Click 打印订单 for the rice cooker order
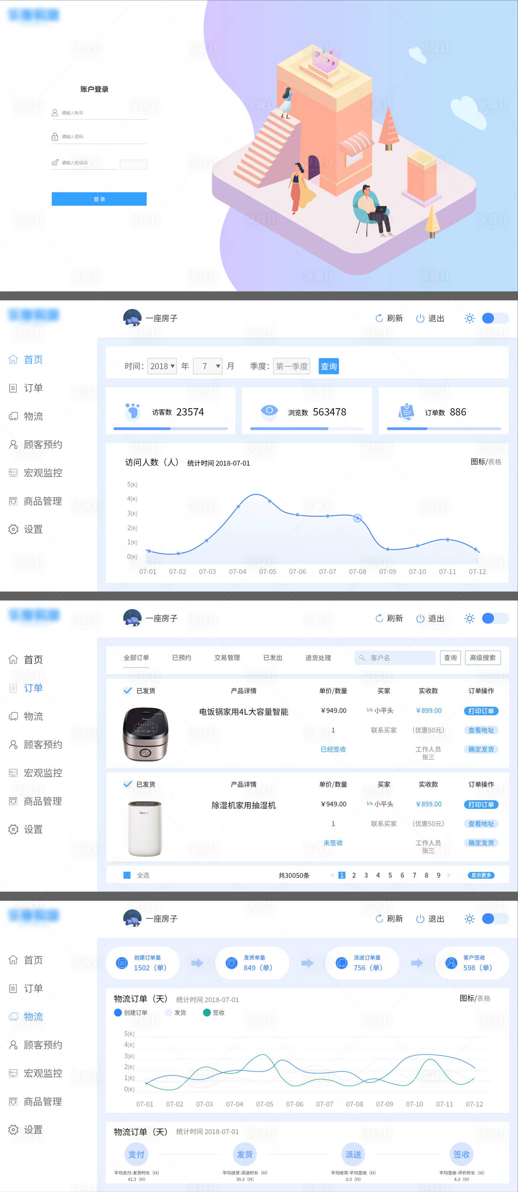Viewport: 518px width, 1192px height. [x=481, y=711]
